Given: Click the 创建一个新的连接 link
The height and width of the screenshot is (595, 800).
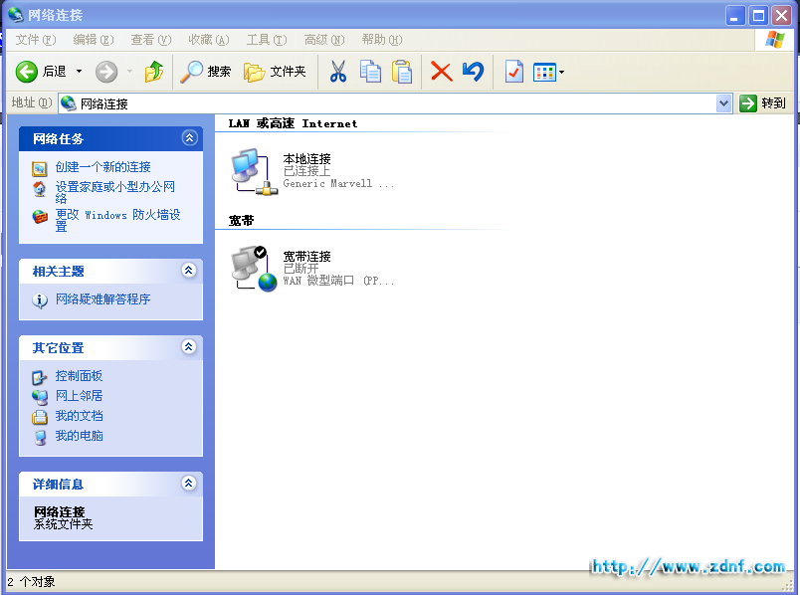Looking at the screenshot, I should (103, 167).
